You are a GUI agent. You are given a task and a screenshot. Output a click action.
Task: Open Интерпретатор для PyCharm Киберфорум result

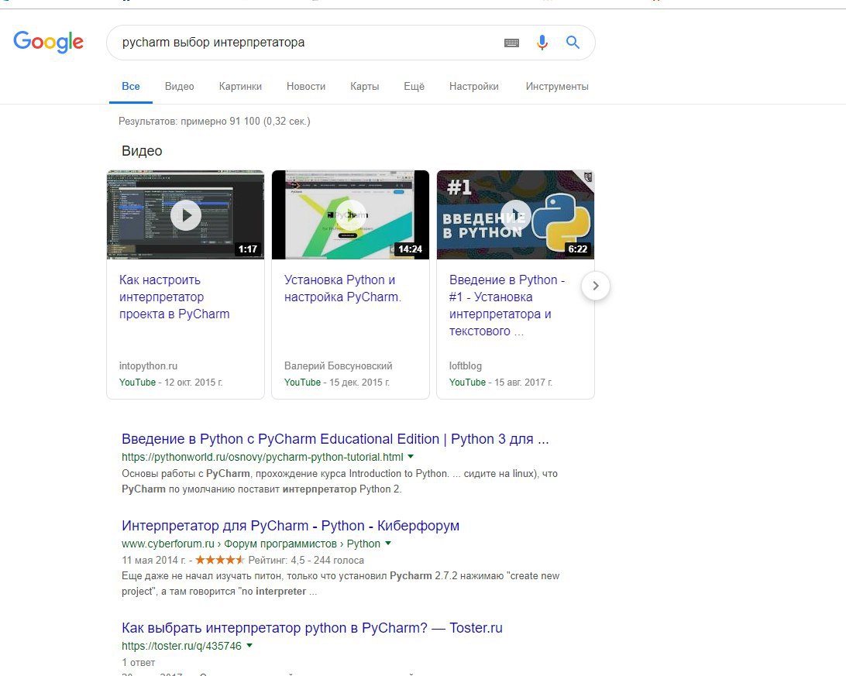coord(291,526)
